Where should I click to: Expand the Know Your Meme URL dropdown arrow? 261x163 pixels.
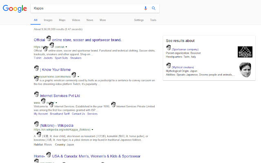[x=78, y=76]
